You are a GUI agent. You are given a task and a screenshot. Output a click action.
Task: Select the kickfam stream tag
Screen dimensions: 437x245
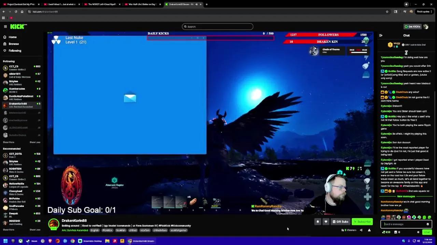pos(145,230)
